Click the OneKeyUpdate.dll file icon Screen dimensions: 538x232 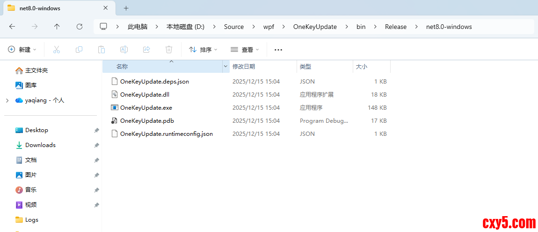click(x=114, y=94)
